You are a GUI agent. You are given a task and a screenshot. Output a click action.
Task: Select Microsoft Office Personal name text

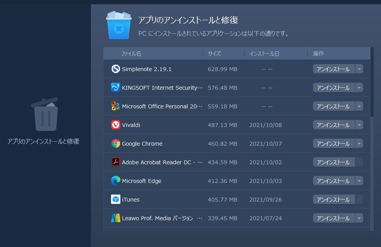[162, 106]
